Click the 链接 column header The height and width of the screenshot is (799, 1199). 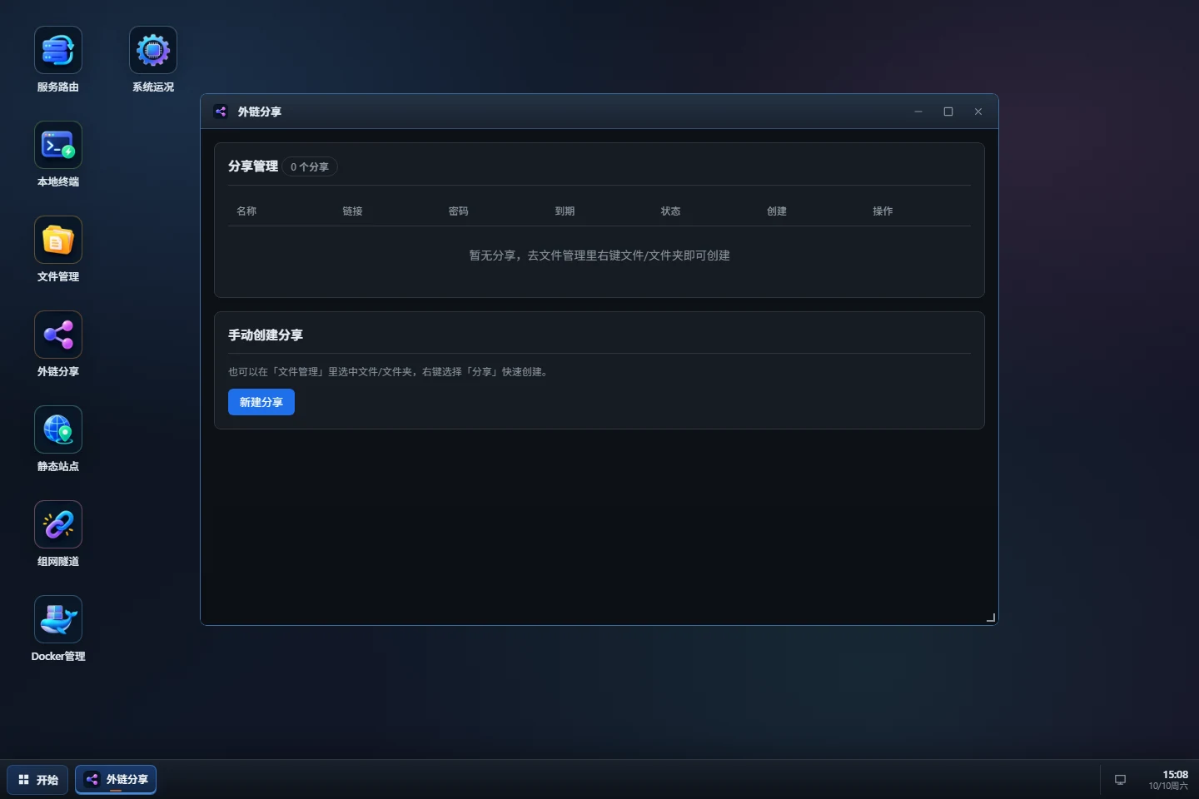352,211
